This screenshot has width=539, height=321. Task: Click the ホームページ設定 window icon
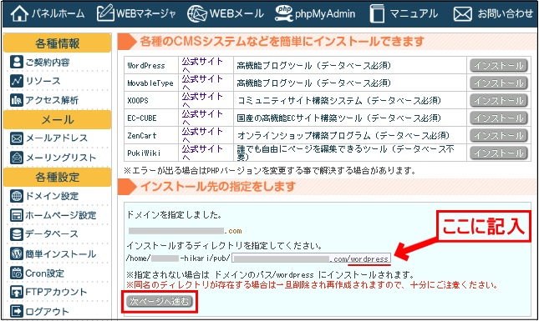tap(17, 215)
